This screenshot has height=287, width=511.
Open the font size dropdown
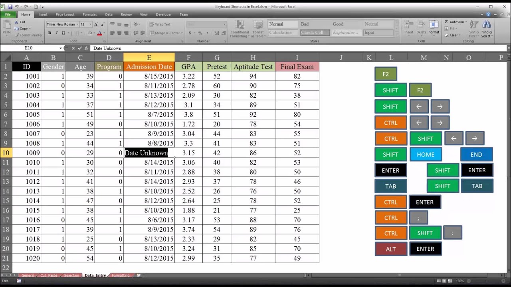[90, 24]
